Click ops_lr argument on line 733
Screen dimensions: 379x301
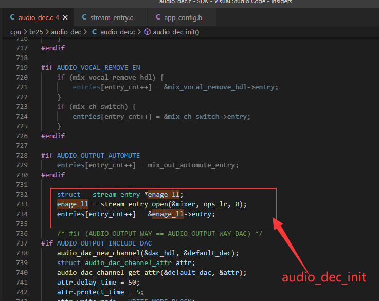pos(215,204)
